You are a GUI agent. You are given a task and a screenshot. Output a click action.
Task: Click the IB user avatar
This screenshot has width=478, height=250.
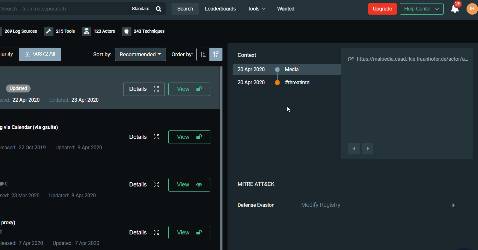point(472,9)
